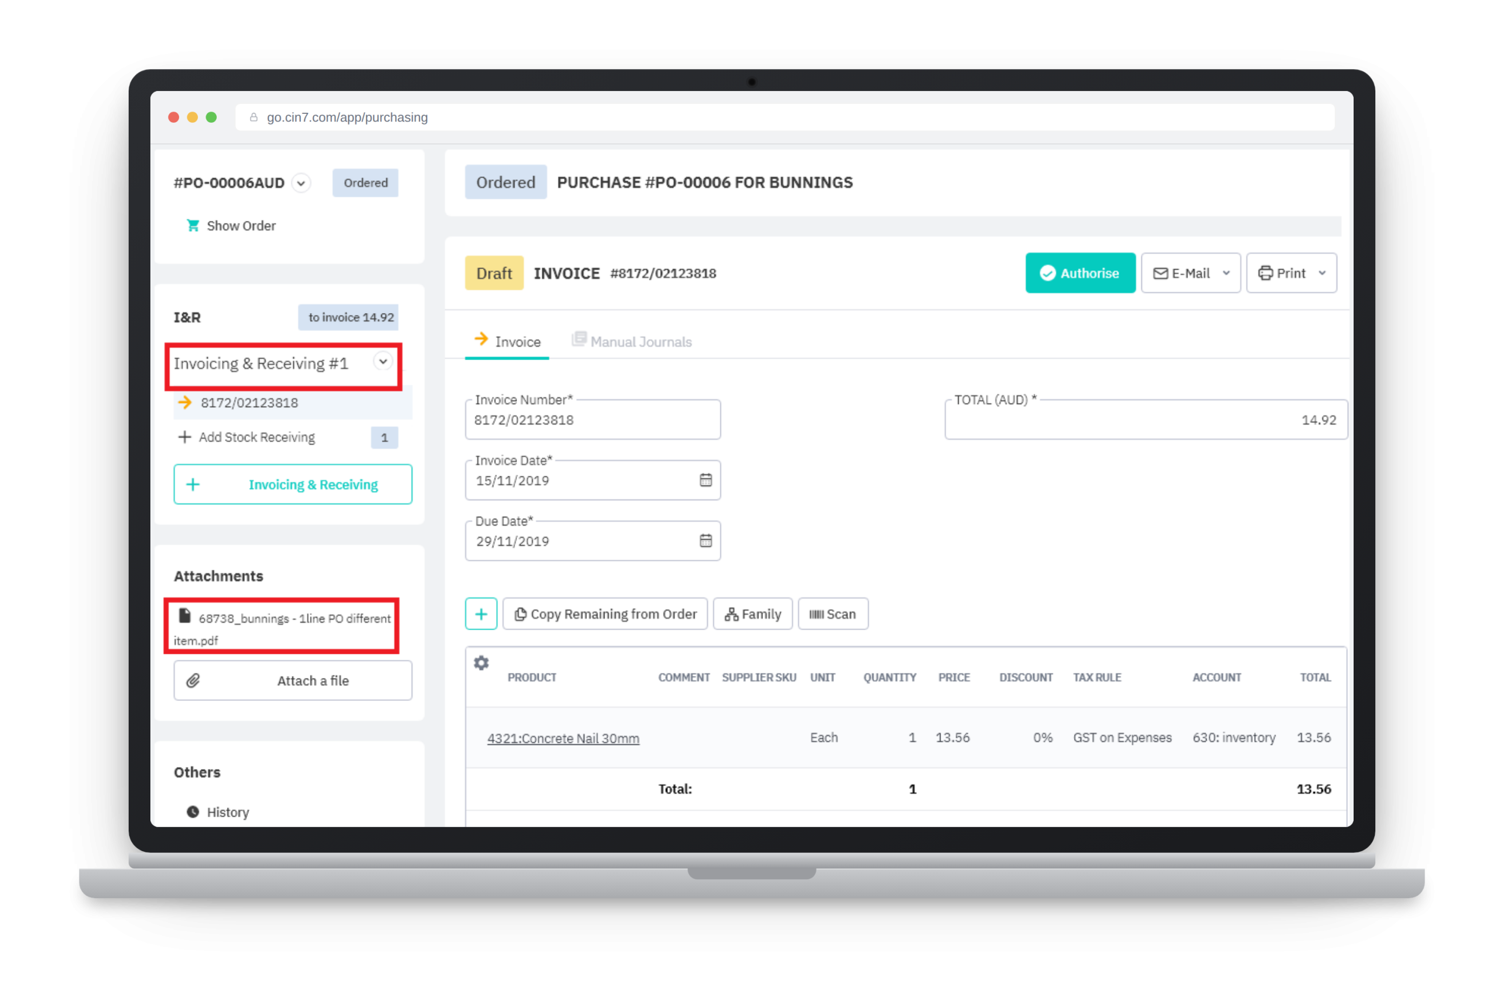Click the Invoicing & Receiving add button
Screen dimensions: 1504x1008
pos(293,485)
